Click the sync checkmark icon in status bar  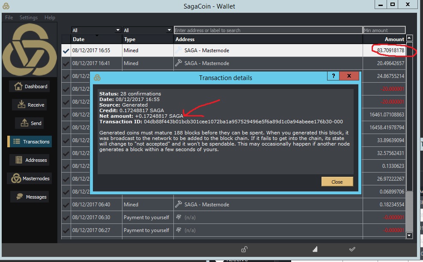(352, 249)
